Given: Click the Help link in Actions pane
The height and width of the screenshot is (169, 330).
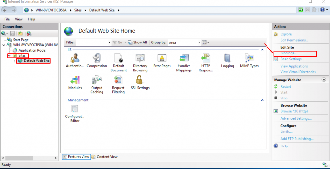Looking at the screenshot, I should click(284, 146).
